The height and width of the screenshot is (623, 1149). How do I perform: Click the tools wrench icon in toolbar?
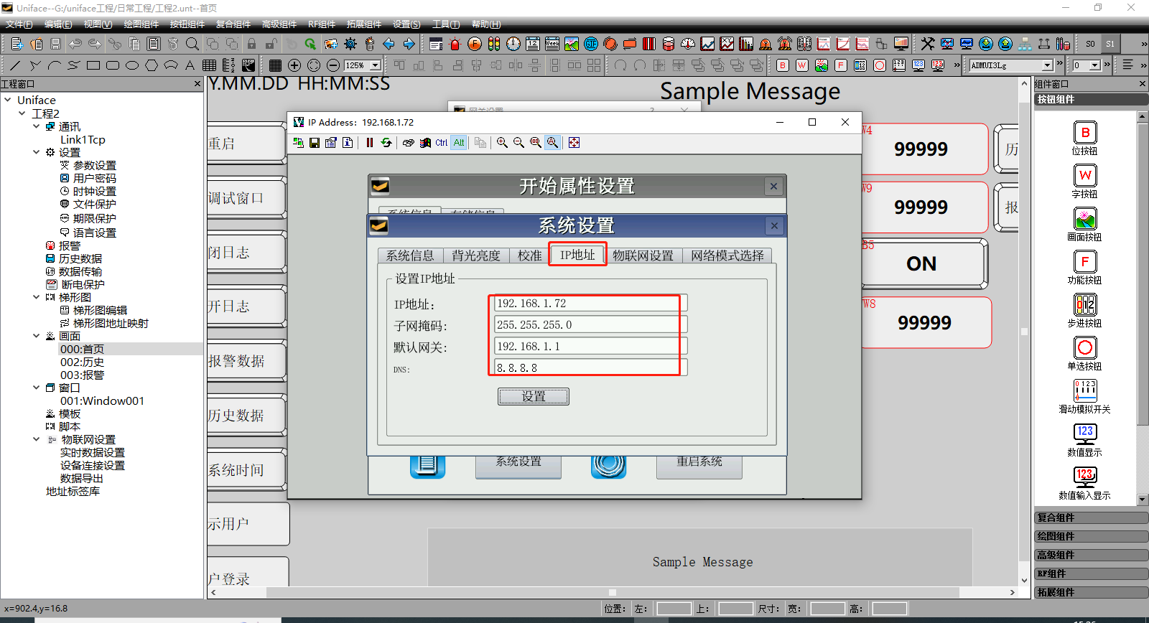pos(928,44)
